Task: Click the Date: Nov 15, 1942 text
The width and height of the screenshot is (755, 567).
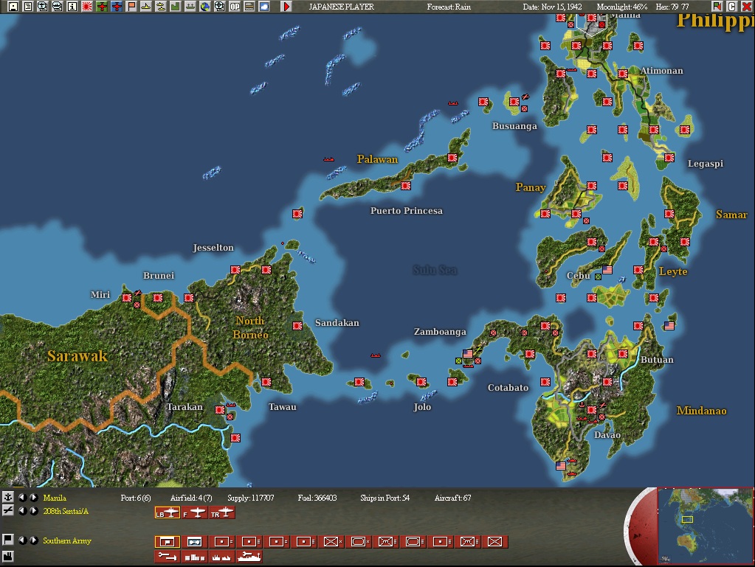Action: [x=552, y=7]
